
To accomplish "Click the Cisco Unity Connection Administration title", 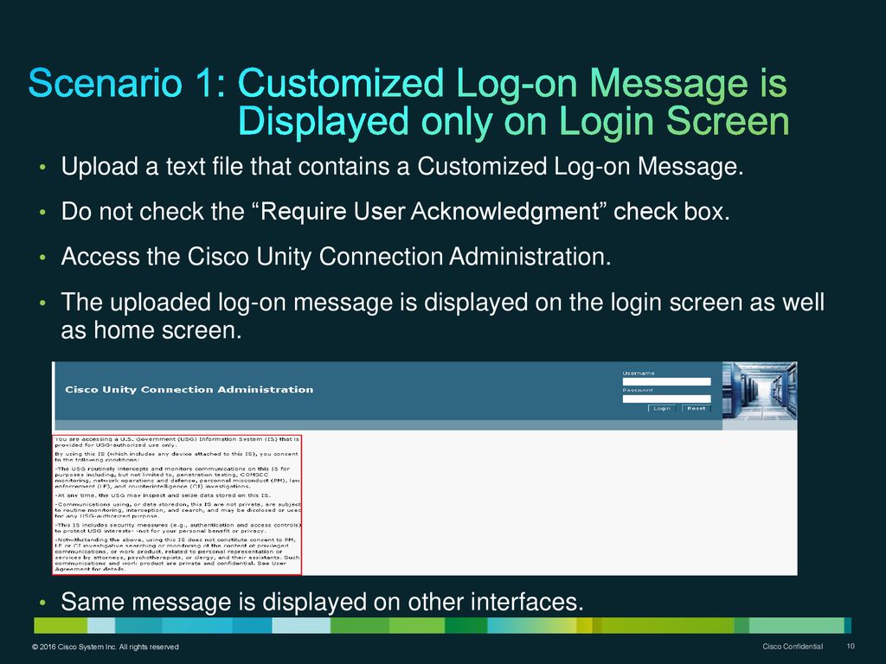I will tap(189, 390).
